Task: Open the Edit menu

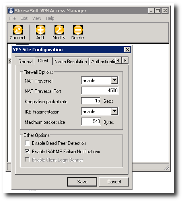Action: point(24,18)
